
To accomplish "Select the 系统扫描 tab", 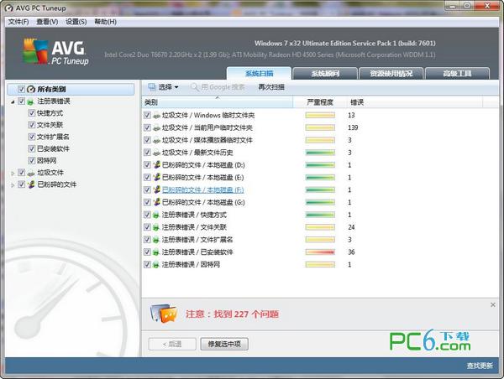I will [x=259, y=74].
